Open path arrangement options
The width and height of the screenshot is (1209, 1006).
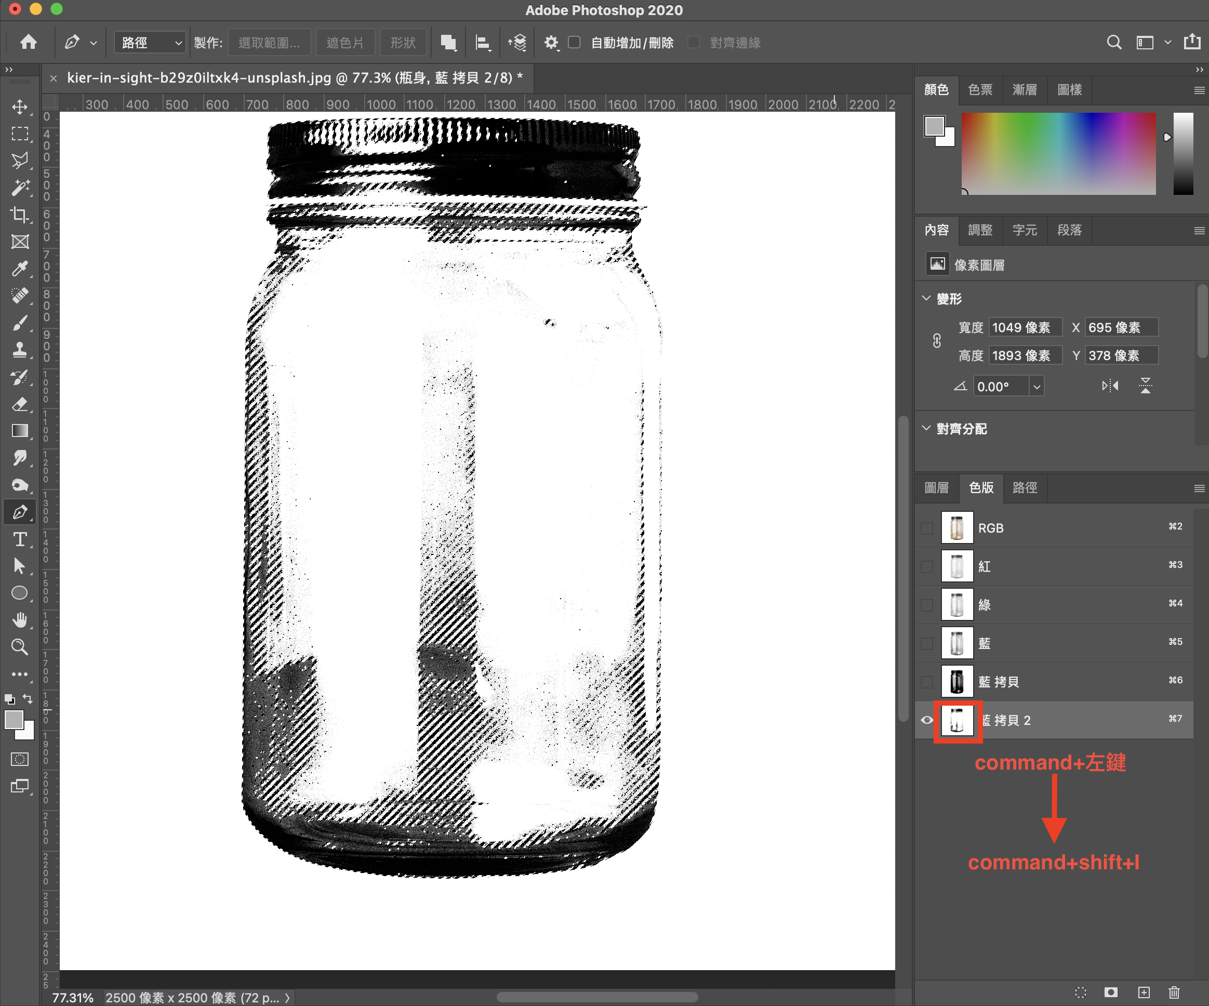pos(517,43)
